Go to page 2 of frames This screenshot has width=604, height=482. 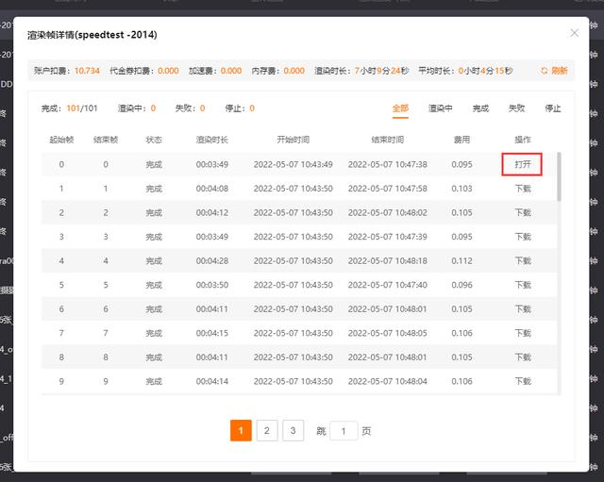pos(267,431)
